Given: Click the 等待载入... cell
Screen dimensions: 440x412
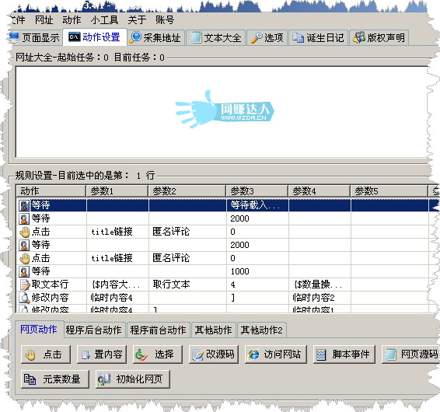Looking at the screenshot, I should (257, 205).
